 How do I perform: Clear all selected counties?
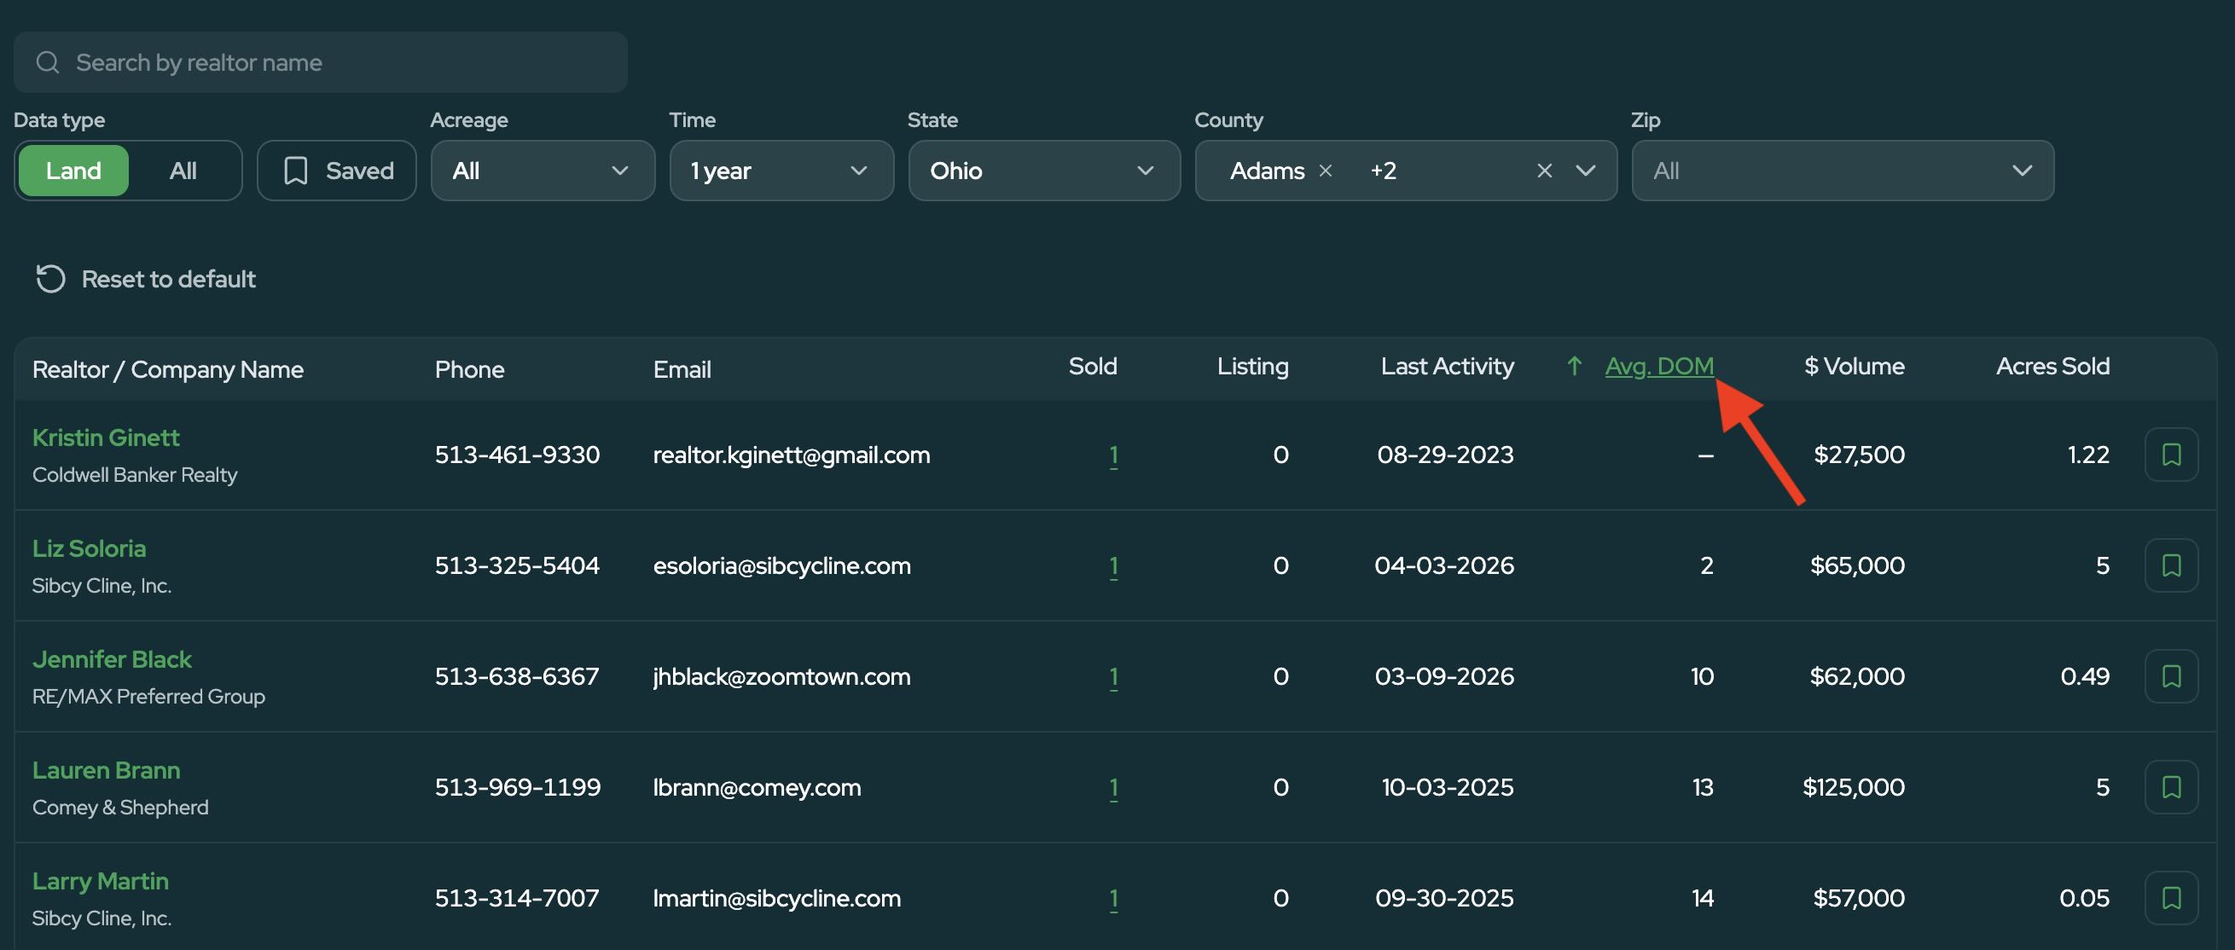tap(1544, 171)
